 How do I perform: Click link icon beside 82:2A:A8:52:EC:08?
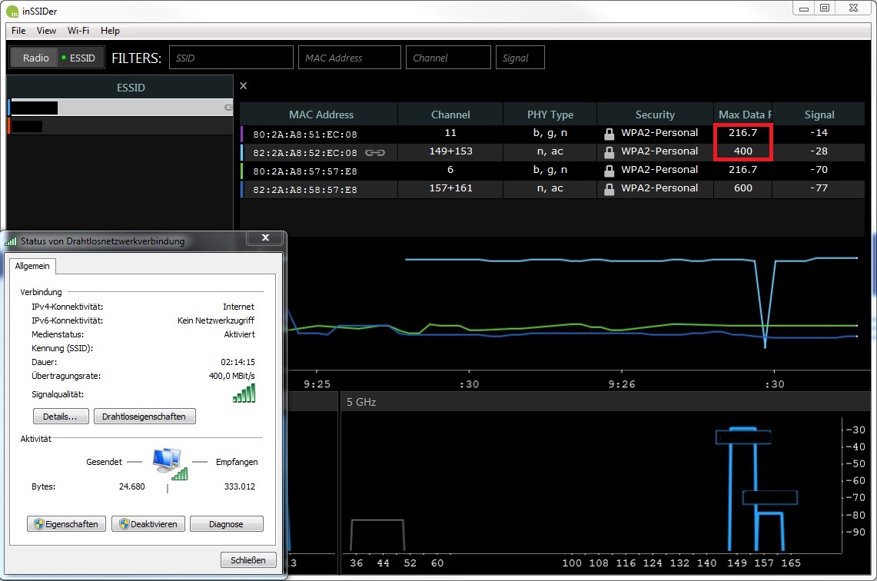375,153
